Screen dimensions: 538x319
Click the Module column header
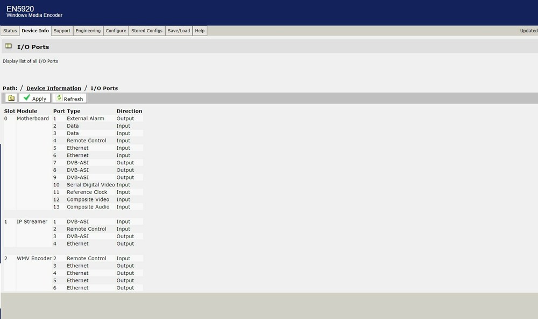point(27,111)
